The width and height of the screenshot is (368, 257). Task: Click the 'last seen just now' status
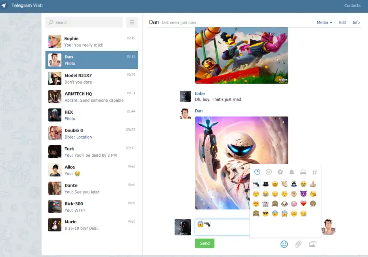[x=179, y=23]
